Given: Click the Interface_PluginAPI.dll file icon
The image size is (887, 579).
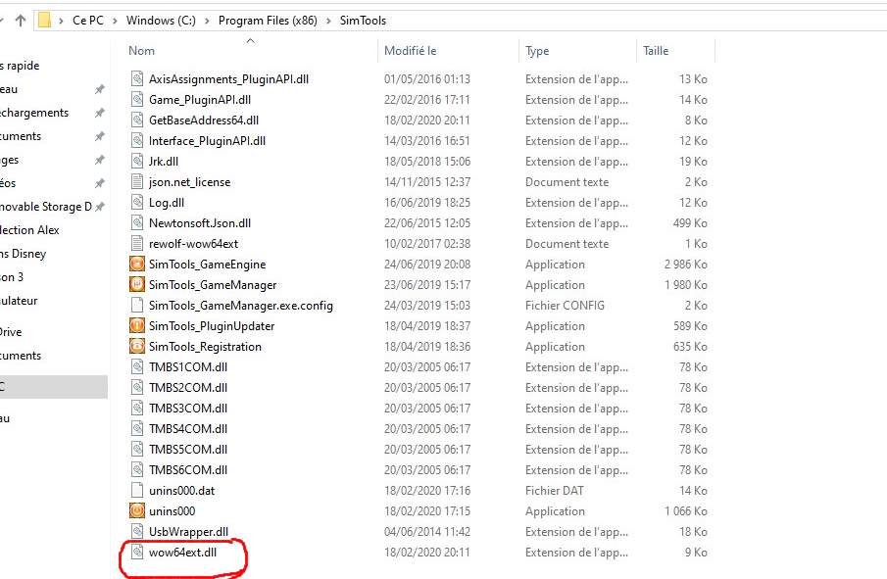Looking at the screenshot, I should point(137,140).
